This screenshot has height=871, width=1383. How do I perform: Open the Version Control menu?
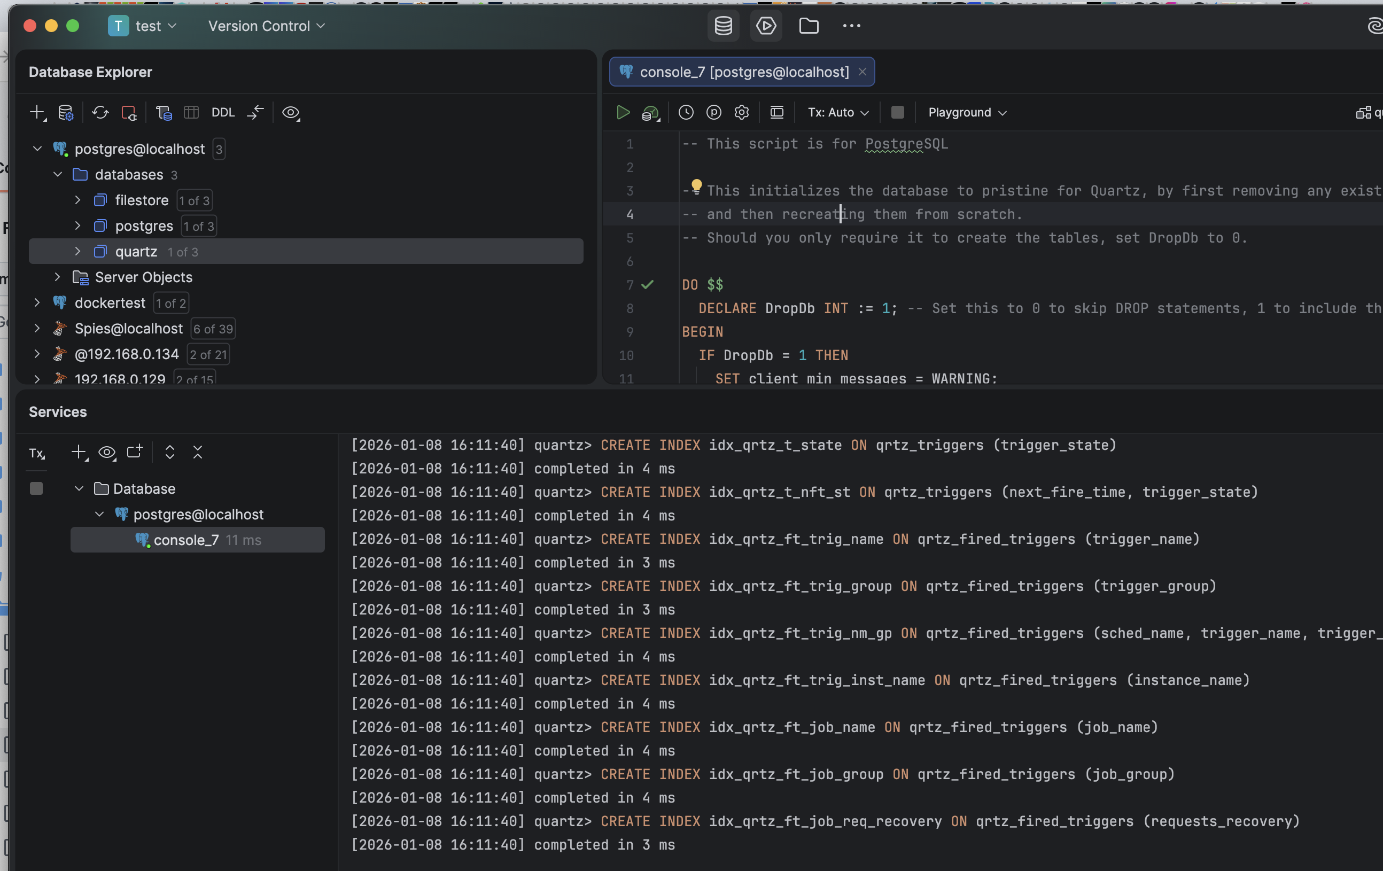tap(266, 26)
